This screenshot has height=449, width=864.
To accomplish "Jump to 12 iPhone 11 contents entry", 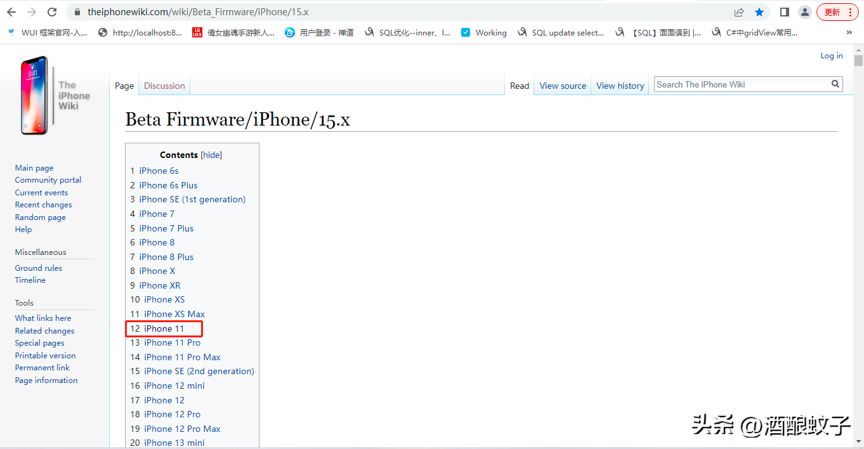I will click(157, 329).
